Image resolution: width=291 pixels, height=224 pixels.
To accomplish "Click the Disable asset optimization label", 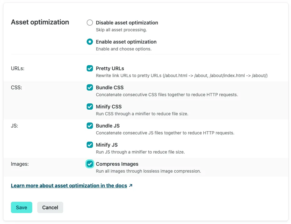I will [x=127, y=23].
